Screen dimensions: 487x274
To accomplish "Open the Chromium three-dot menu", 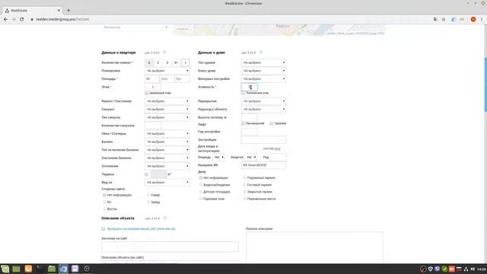I will (x=482, y=19).
